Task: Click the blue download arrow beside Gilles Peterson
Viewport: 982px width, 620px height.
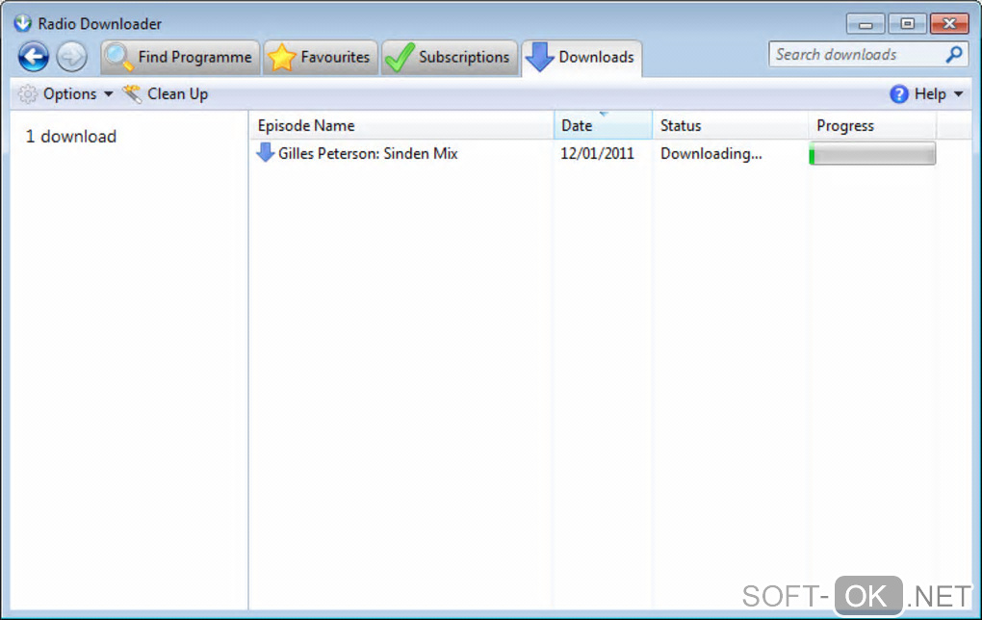Action: (266, 153)
